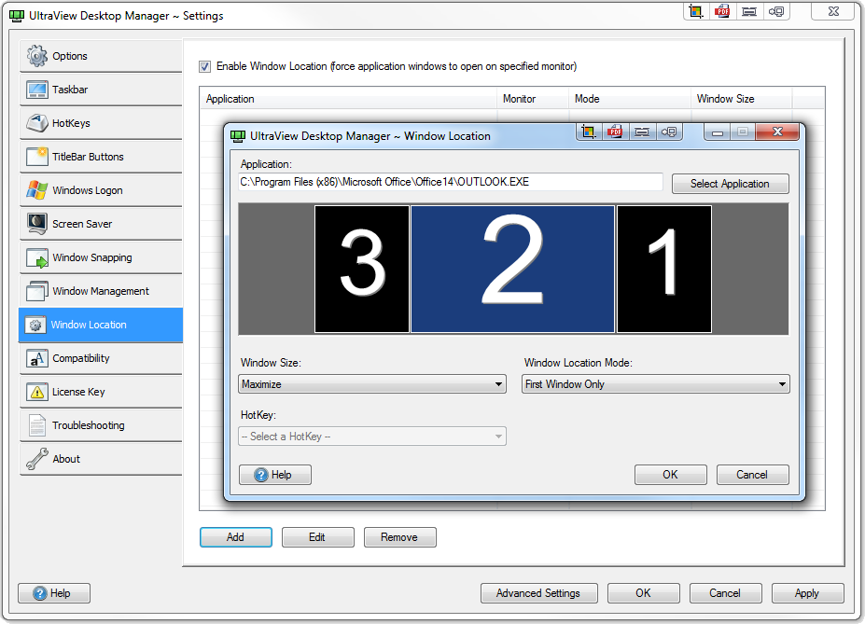Click the move-to-monitor icon in Settings title bar
Screen dimensions: 865x624
(776, 11)
